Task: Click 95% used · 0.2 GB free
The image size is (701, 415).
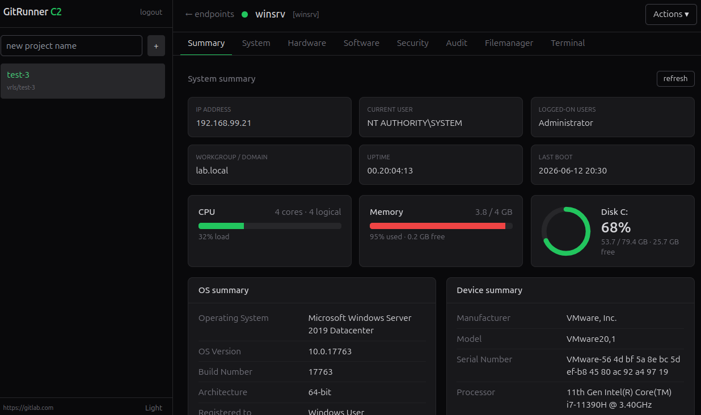Action: click(407, 237)
